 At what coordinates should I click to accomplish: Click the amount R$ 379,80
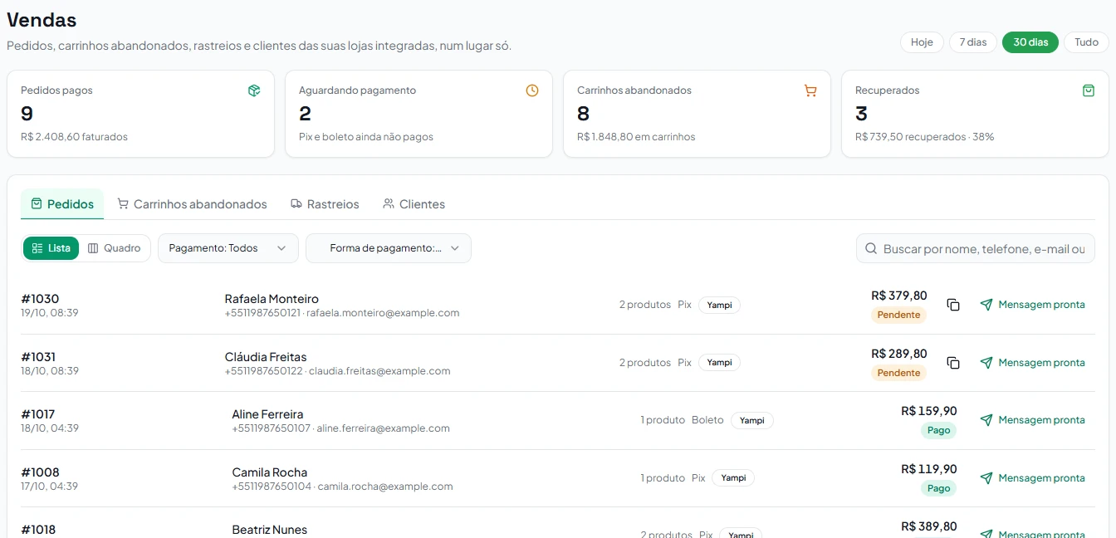(x=899, y=296)
